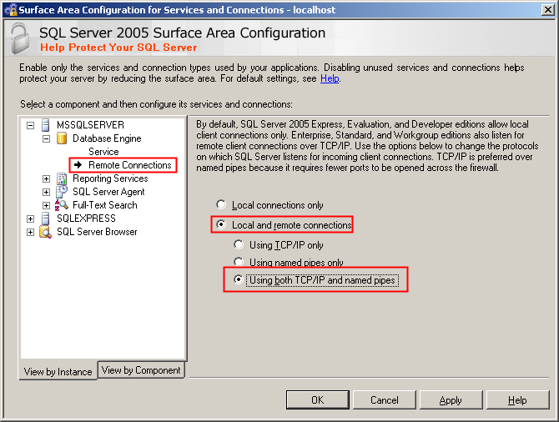Click the title bar application icon

(x=11, y=10)
